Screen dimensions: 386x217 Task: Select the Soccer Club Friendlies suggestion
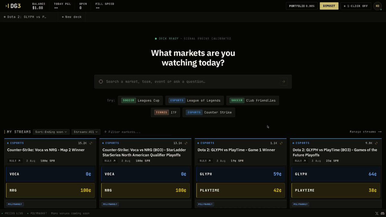253,100
